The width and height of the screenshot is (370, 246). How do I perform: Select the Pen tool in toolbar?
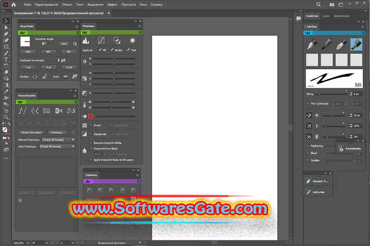6,34
